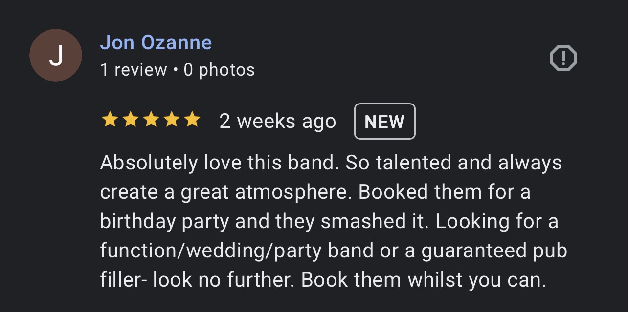Click the fifth gold rating star
628x312 pixels.
pyautogui.click(x=192, y=120)
